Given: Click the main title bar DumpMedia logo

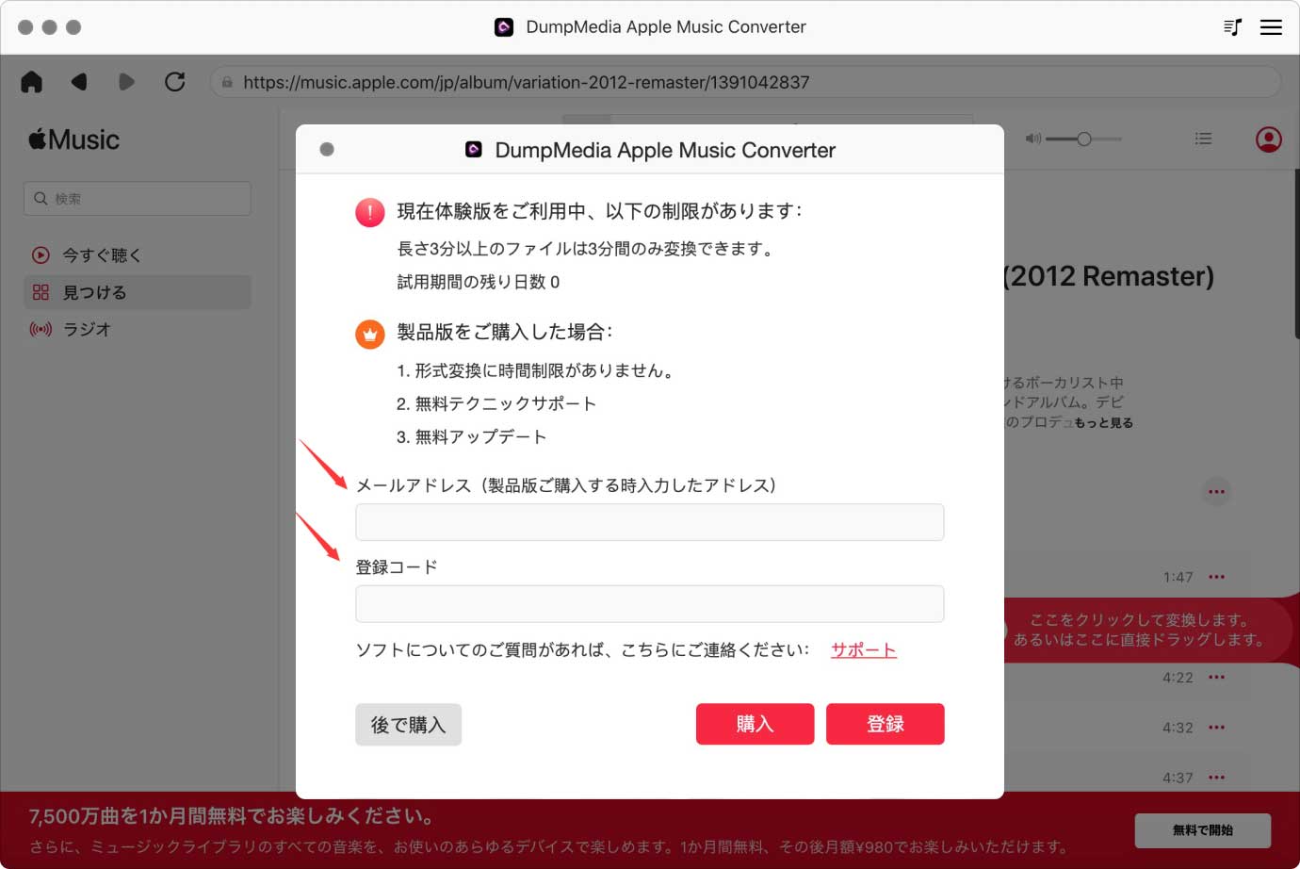Looking at the screenshot, I should tap(504, 27).
